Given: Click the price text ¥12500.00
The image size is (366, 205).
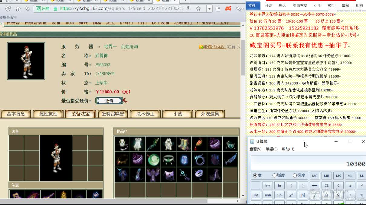Looking at the screenshot, I should coord(113,92).
